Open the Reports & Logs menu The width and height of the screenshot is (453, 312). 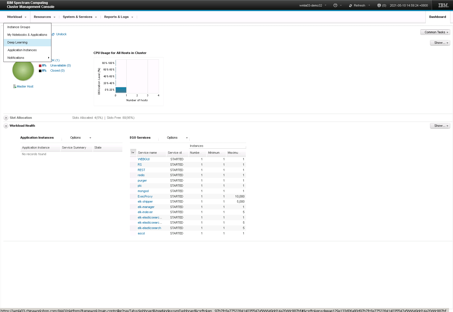tap(119, 17)
